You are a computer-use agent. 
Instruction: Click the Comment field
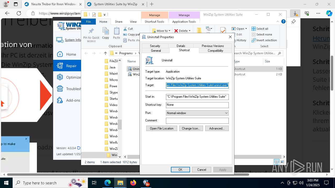tap(197, 121)
